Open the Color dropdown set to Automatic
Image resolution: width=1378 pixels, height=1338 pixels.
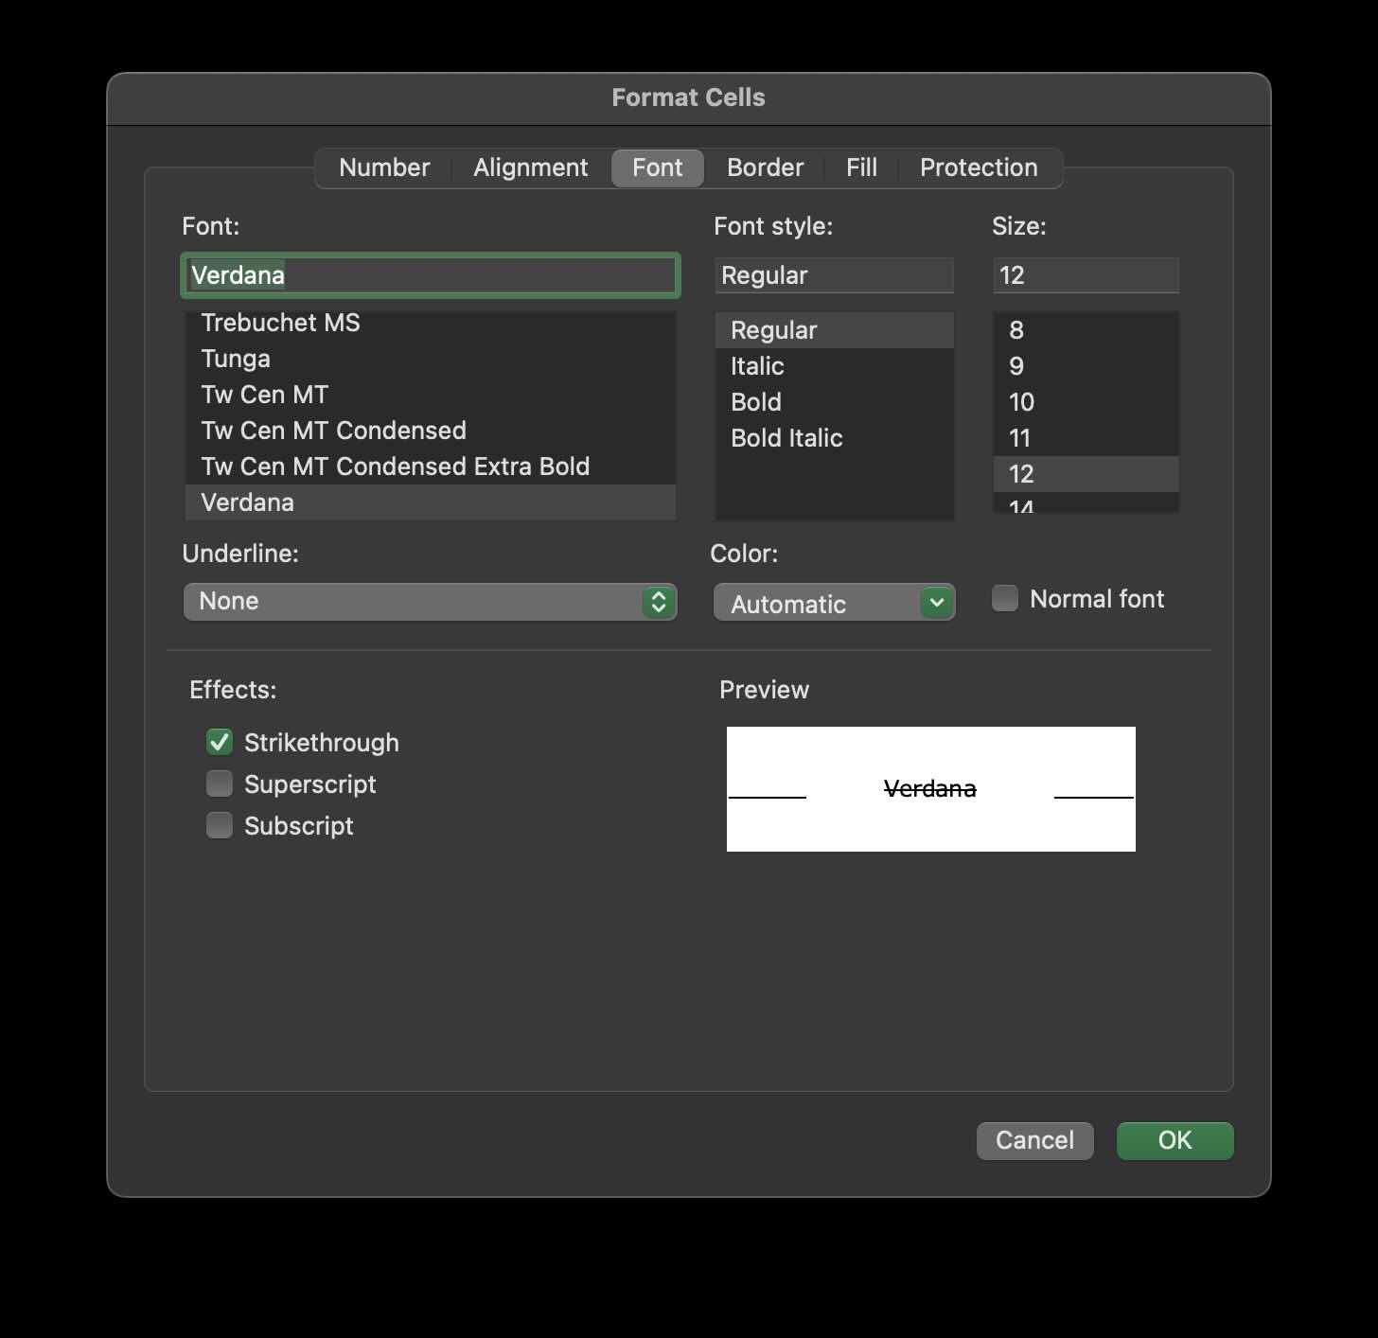pos(834,603)
